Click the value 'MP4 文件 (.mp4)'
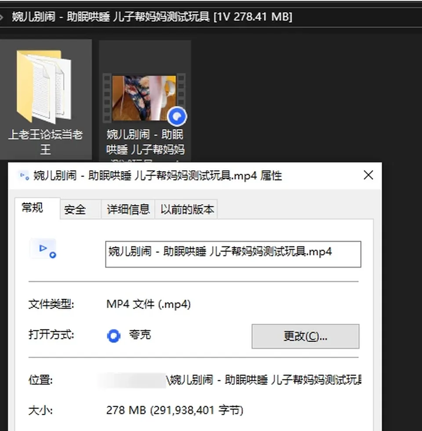 (x=149, y=304)
